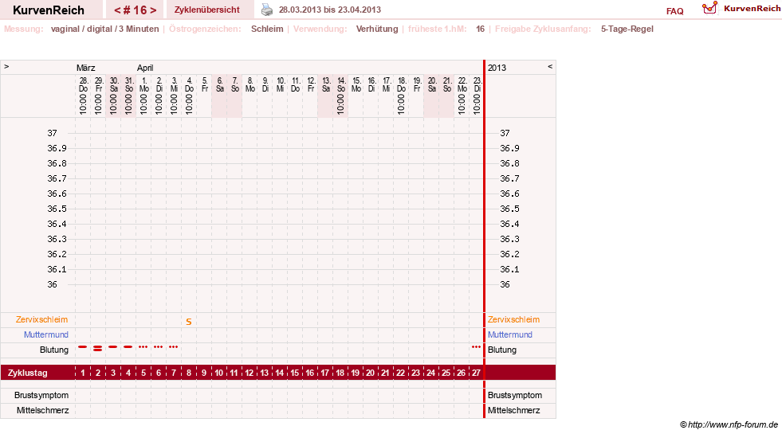Click the '18. Do' date column header

tap(401, 84)
